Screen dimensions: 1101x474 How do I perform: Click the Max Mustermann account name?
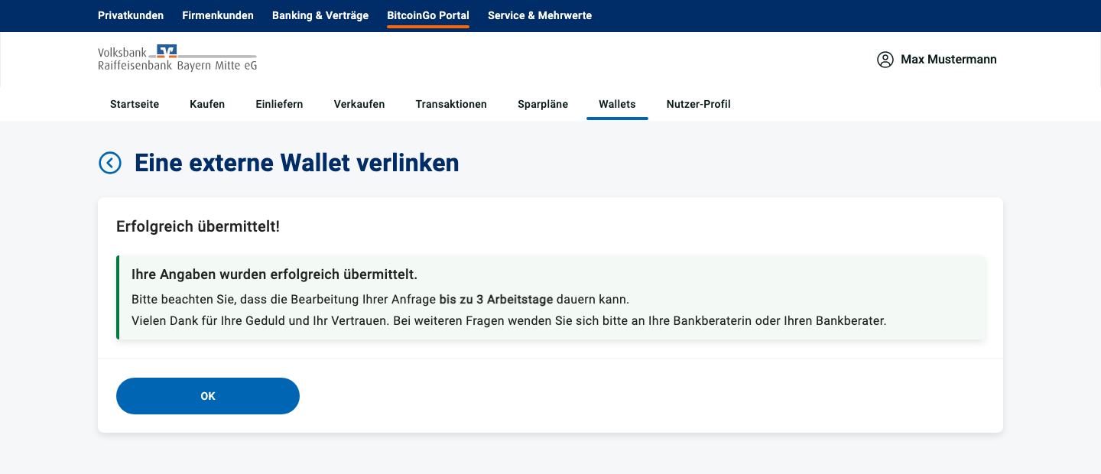[x=949, y=60]
